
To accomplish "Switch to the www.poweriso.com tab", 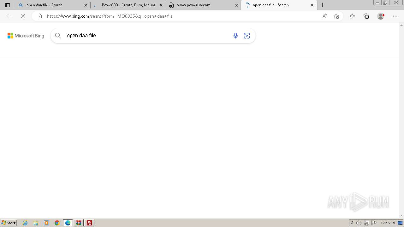I will (x=203, y=5).
